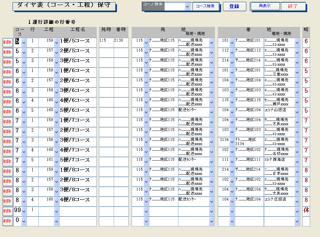Click the 再表示 button
320x237 pixels.
coord(265,6)
